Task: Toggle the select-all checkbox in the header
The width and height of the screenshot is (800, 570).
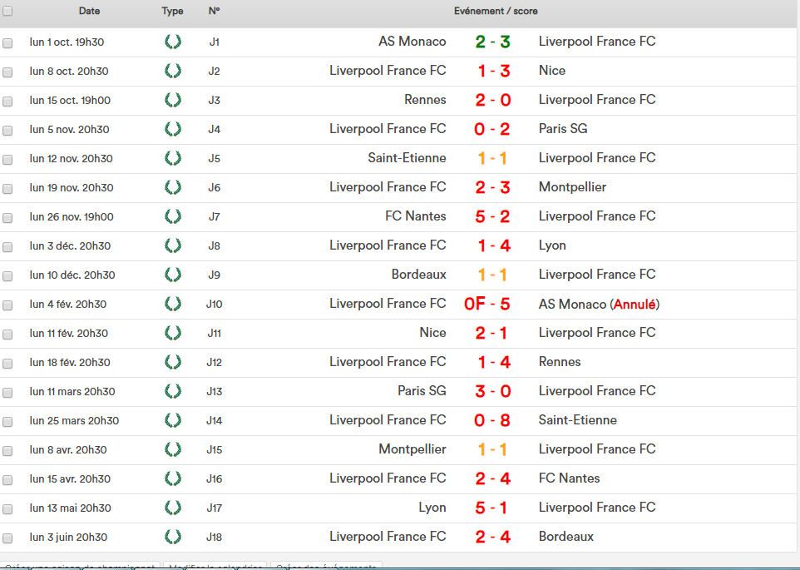Action: click(7, 12)
